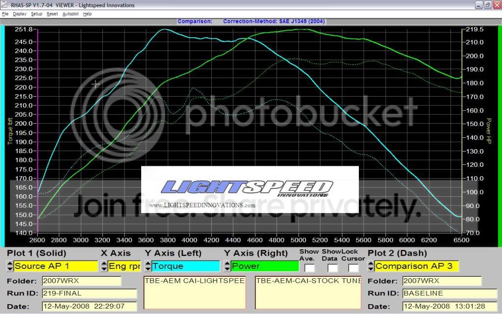
Task: Toggle the Show Data checkbox
Action: coord(333,268)
